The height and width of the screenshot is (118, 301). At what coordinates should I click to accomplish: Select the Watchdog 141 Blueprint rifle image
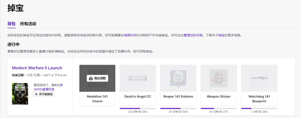259,78
